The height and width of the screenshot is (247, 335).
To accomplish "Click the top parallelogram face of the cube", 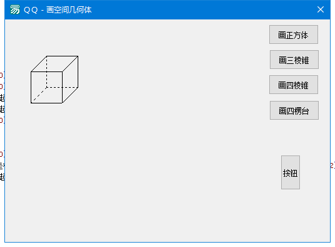I will (54, 64).
